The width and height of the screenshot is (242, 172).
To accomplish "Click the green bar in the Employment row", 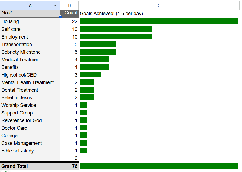I will coord(116,36).
